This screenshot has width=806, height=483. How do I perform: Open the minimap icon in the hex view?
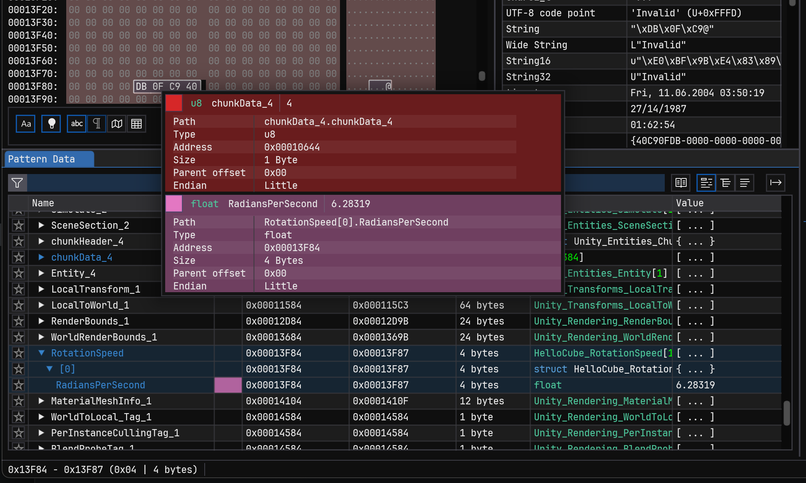[x=116, y=124]
